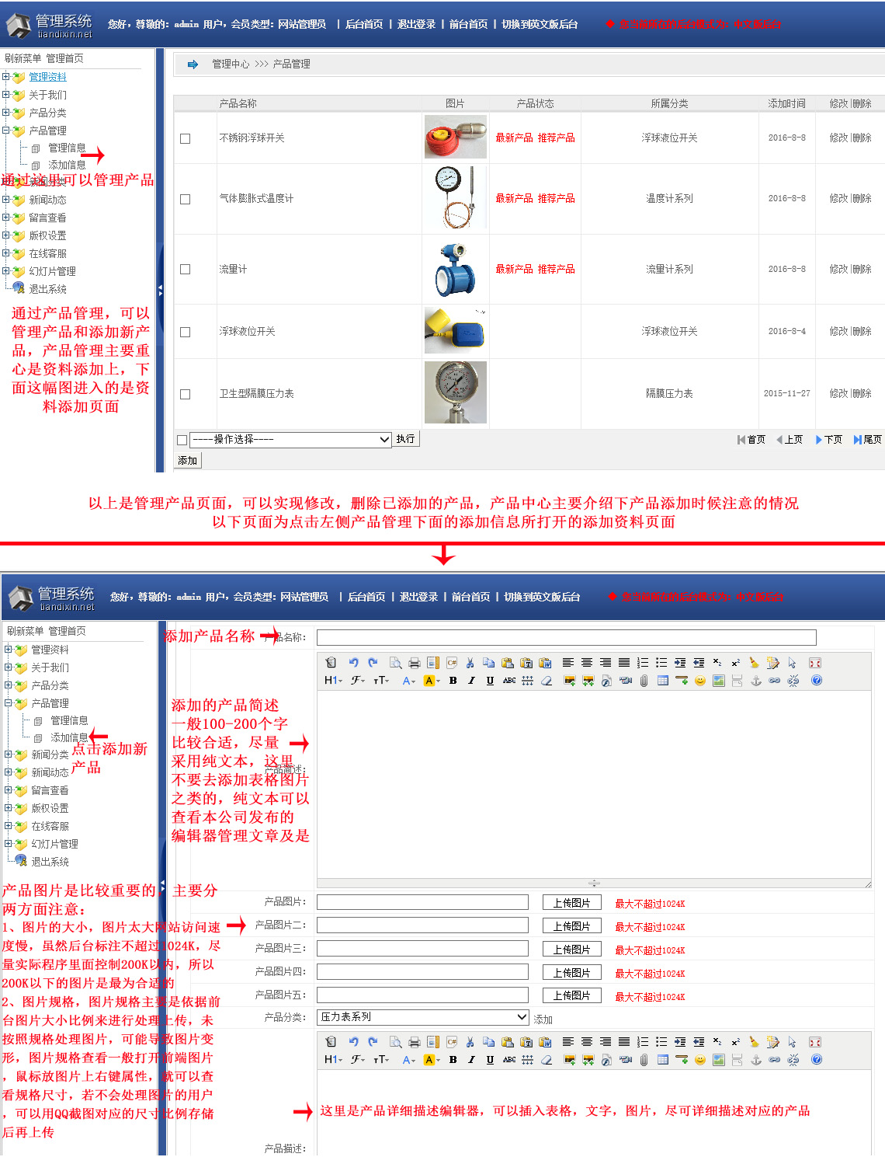Toggle Bold in the upper product summary editor
The width and height of the screenshot is (885, 1157).
pyautogui.click(x=453, y=681)
